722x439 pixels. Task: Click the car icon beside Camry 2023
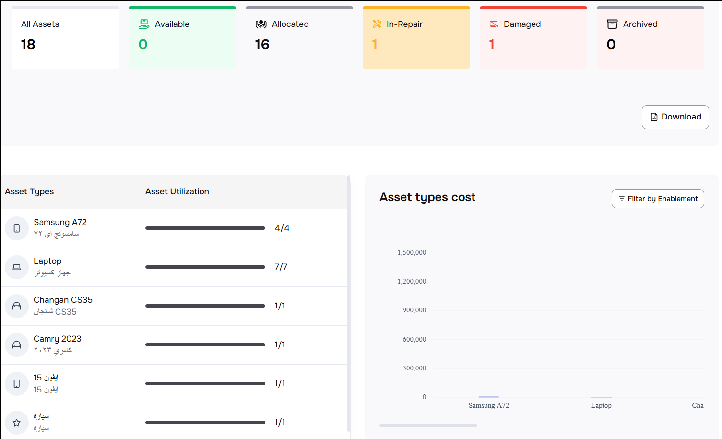(17, 345)
